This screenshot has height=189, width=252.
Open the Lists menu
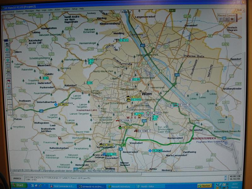[x=50, y=10]
